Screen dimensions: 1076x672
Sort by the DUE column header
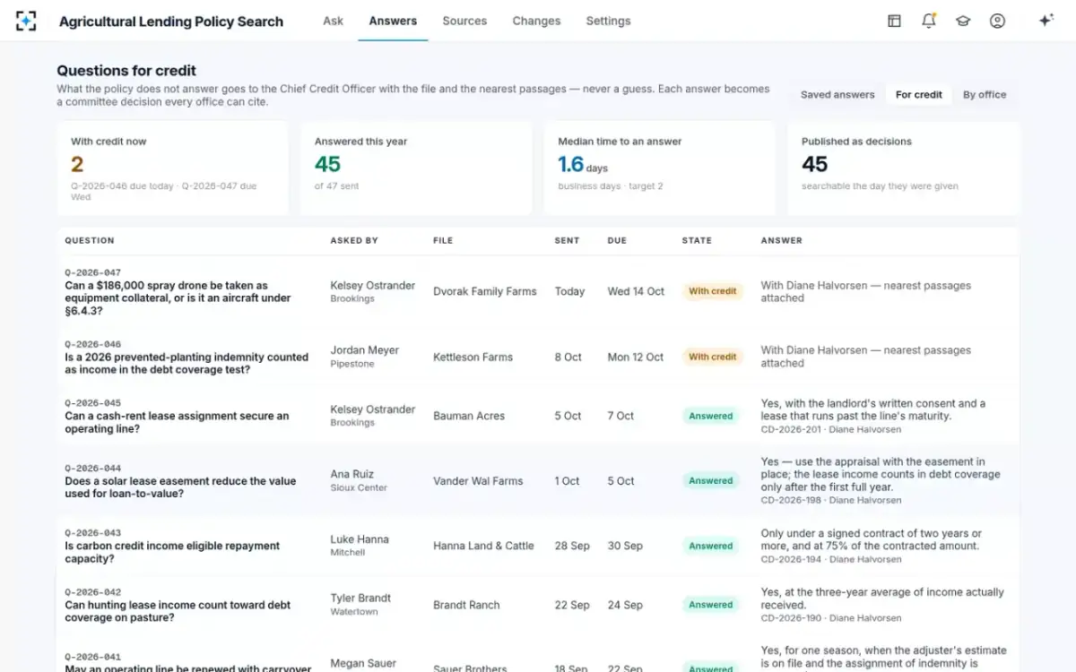pyautogui.click(x=616, y=240)
